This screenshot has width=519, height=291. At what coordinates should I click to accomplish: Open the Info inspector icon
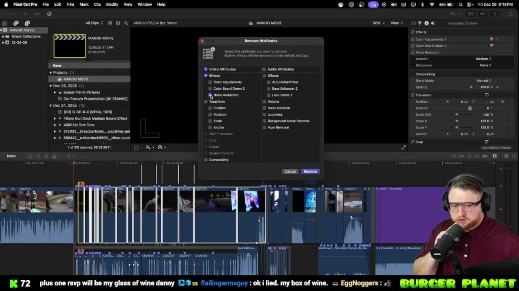426,23
